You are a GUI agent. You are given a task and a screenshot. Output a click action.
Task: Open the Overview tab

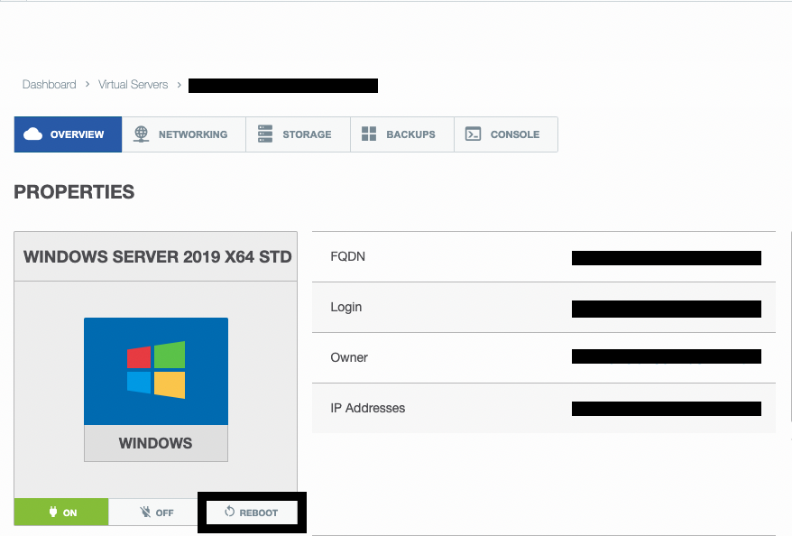click(x=68, y=134)
